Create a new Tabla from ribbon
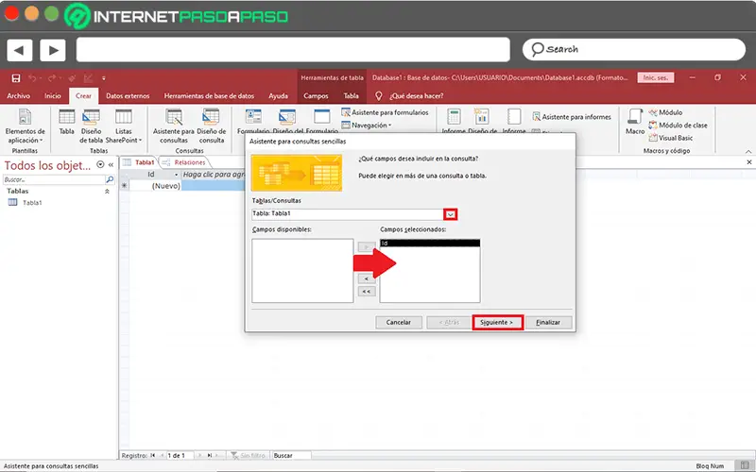This screenshot has width=756, height=472. (66, 122)
